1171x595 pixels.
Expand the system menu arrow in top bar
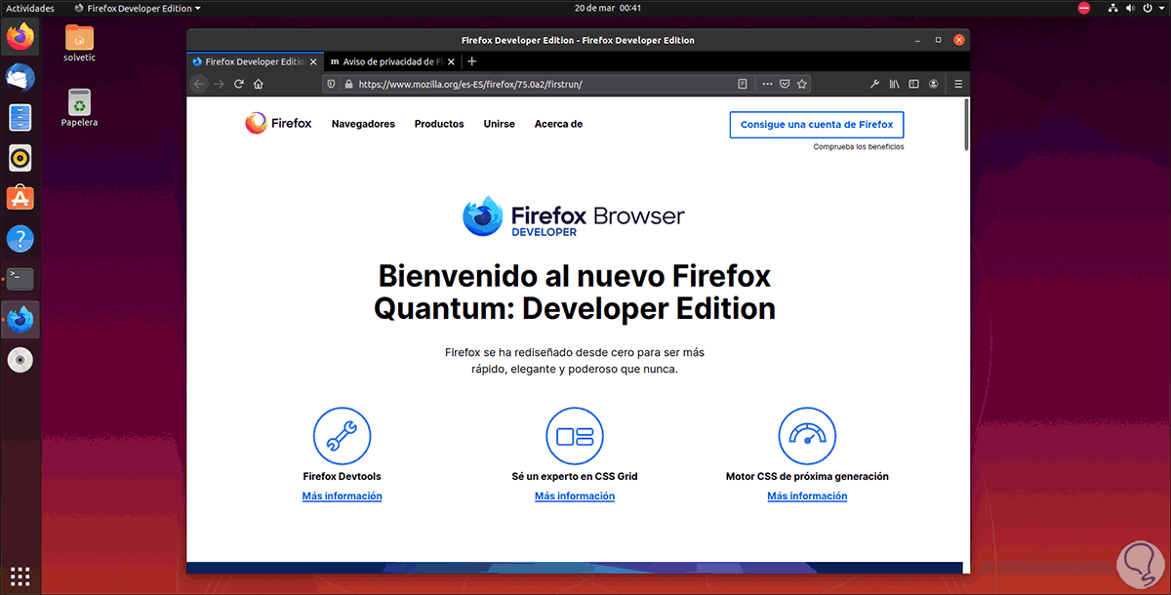click(1162, 8)
